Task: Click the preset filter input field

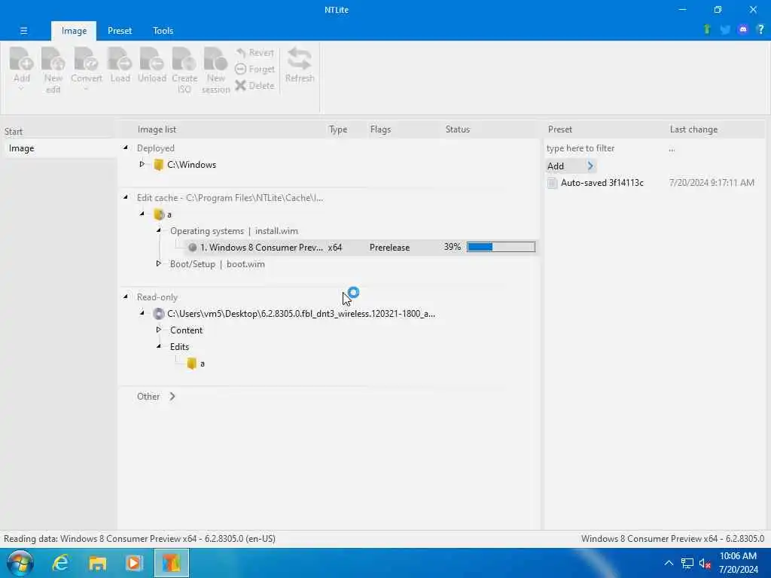Action: (x=603, y=148)
